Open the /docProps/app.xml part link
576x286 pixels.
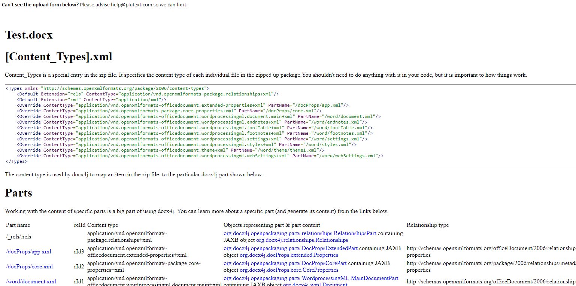click(x=28, y=252)
